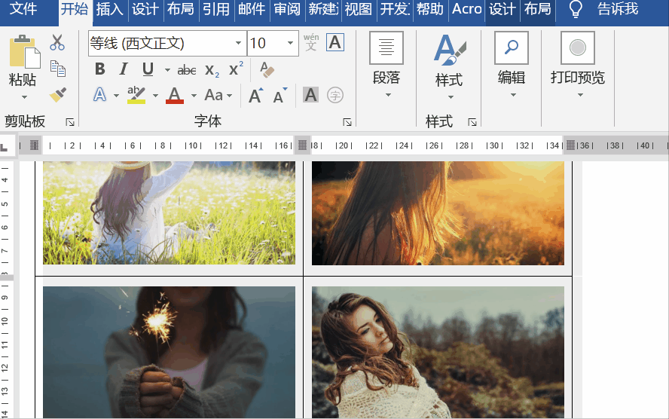Open the 段落 paragraph group
The image size is (669, 419).
pos(386,65)
